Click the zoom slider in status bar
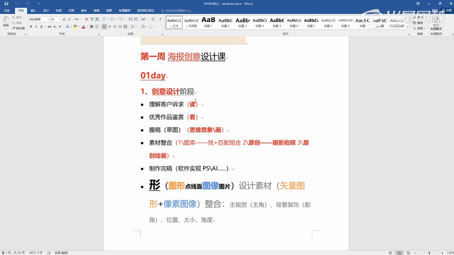 [x=429, y=253]
